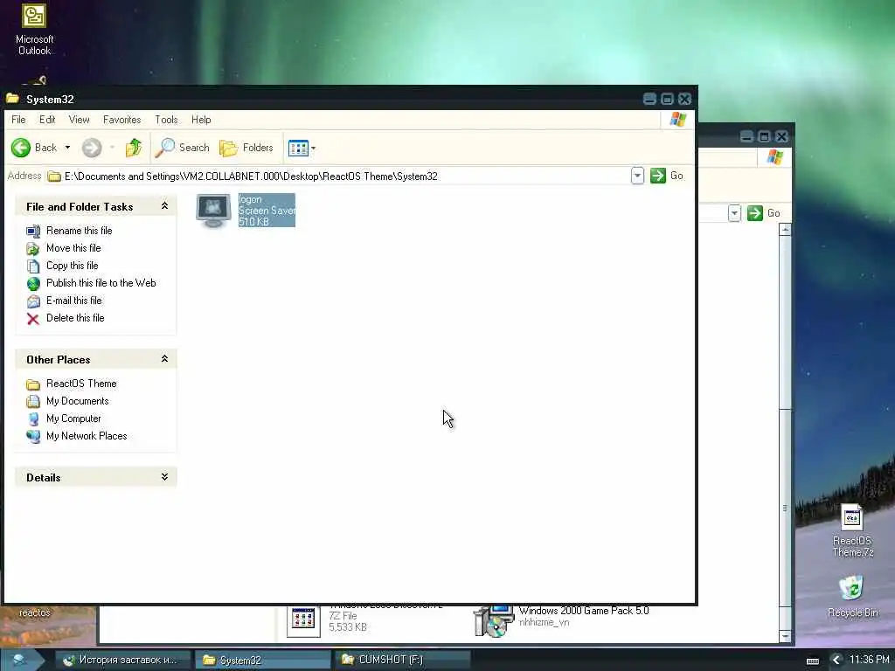
Task: Go to ReactOS Theme folder link
Action: (x=81, y=384)
